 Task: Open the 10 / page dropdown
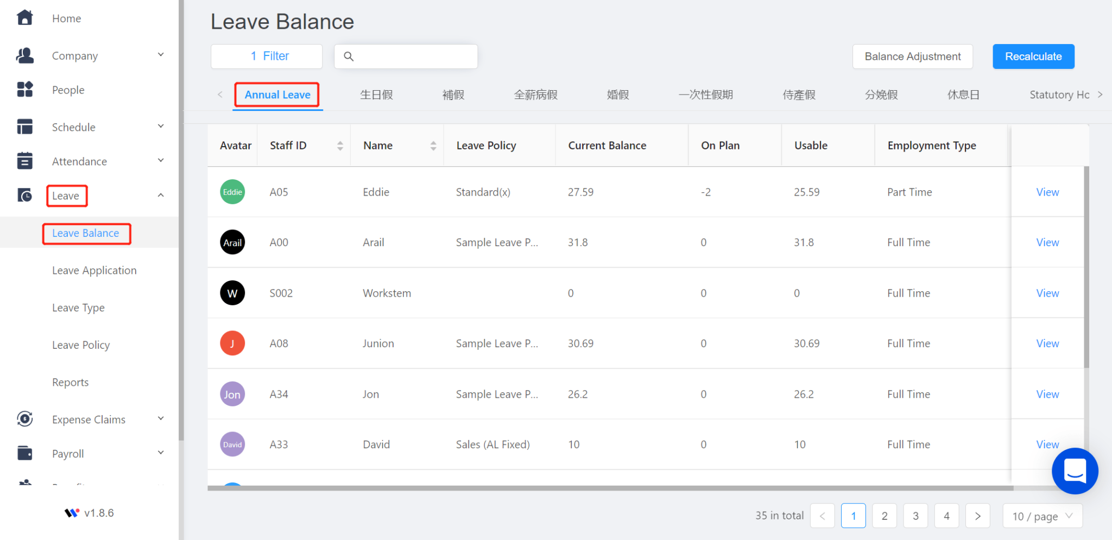tap(1042, 516)
